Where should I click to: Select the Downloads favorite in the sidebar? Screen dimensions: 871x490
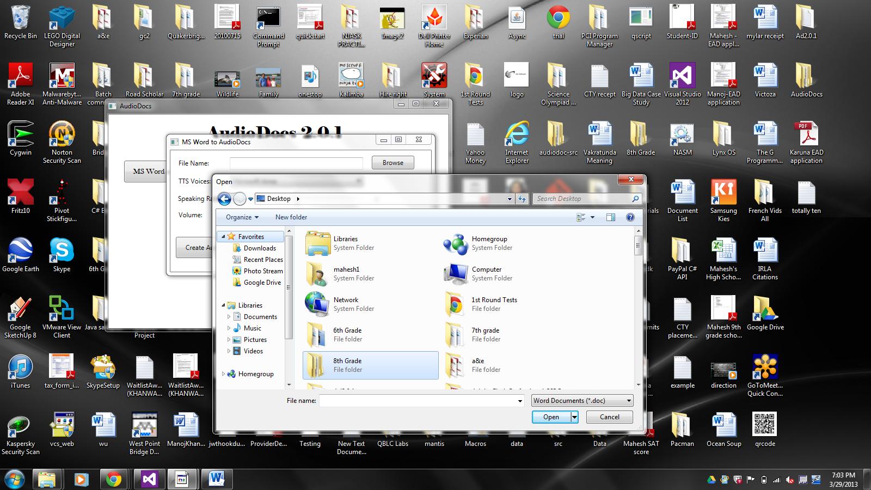259,248
